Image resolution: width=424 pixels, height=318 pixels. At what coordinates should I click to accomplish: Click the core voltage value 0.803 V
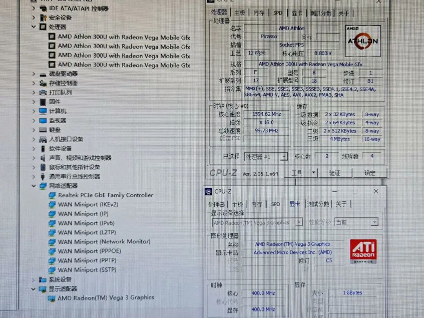point(323,53)
